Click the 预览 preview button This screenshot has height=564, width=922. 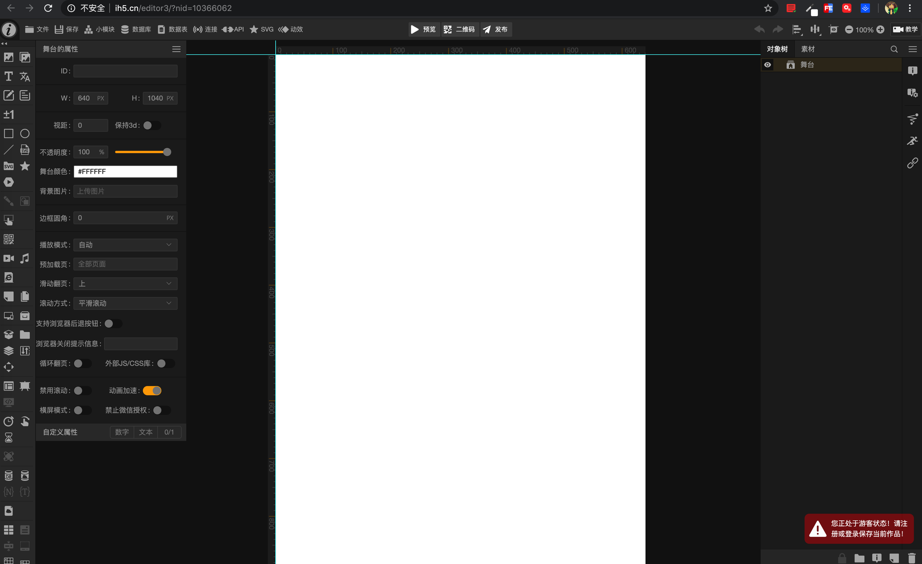(x=423, y=29)
